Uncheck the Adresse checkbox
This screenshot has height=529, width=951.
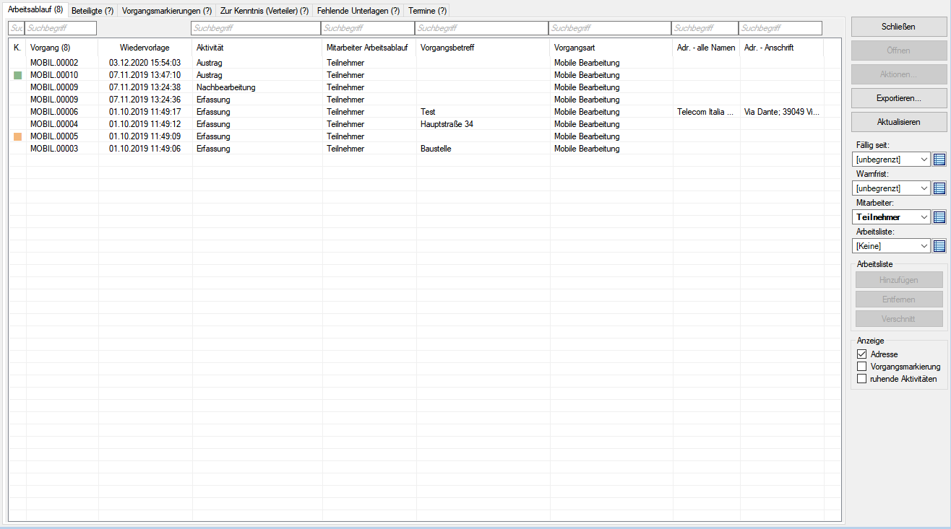point(861,354)
